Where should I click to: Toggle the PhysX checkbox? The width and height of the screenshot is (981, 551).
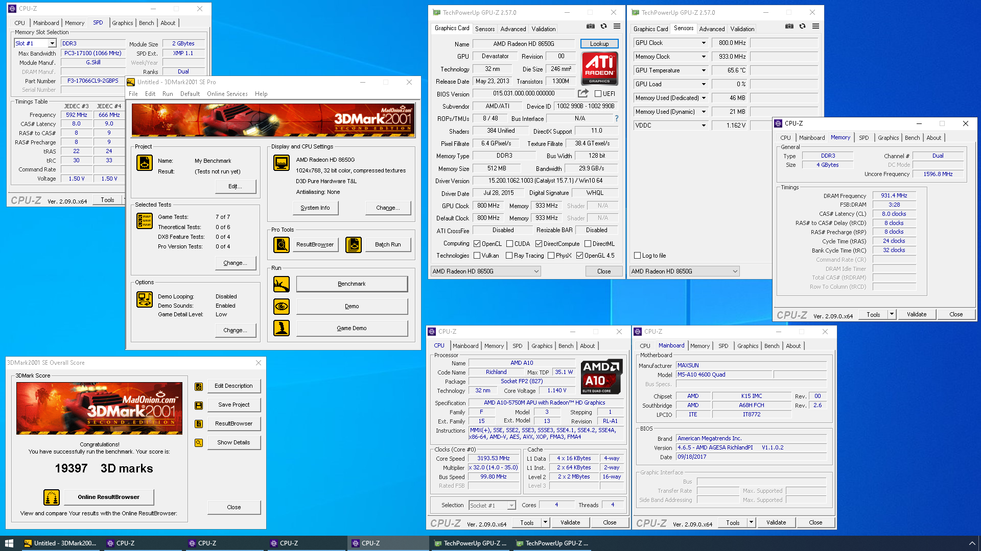click(x=551, y=256)
